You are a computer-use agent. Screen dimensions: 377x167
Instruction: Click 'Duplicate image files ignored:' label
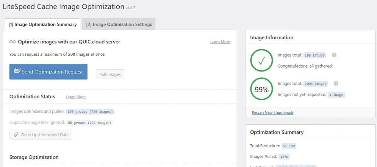pos(37,123)
